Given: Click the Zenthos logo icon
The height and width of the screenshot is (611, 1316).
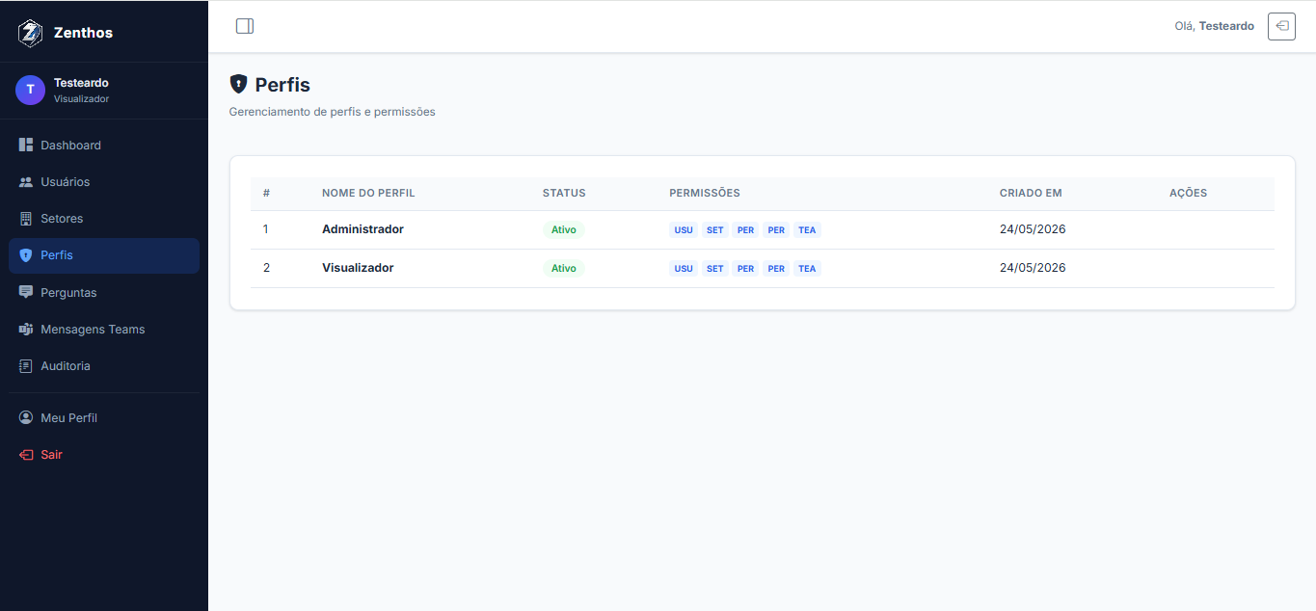Looking at the screenshot, I should pos(31,33).
